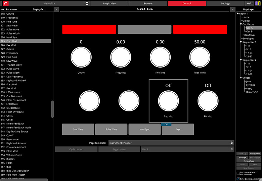Click the Page button with cyc tag
This screenshot has height=181, width=262.
(178, 129)
